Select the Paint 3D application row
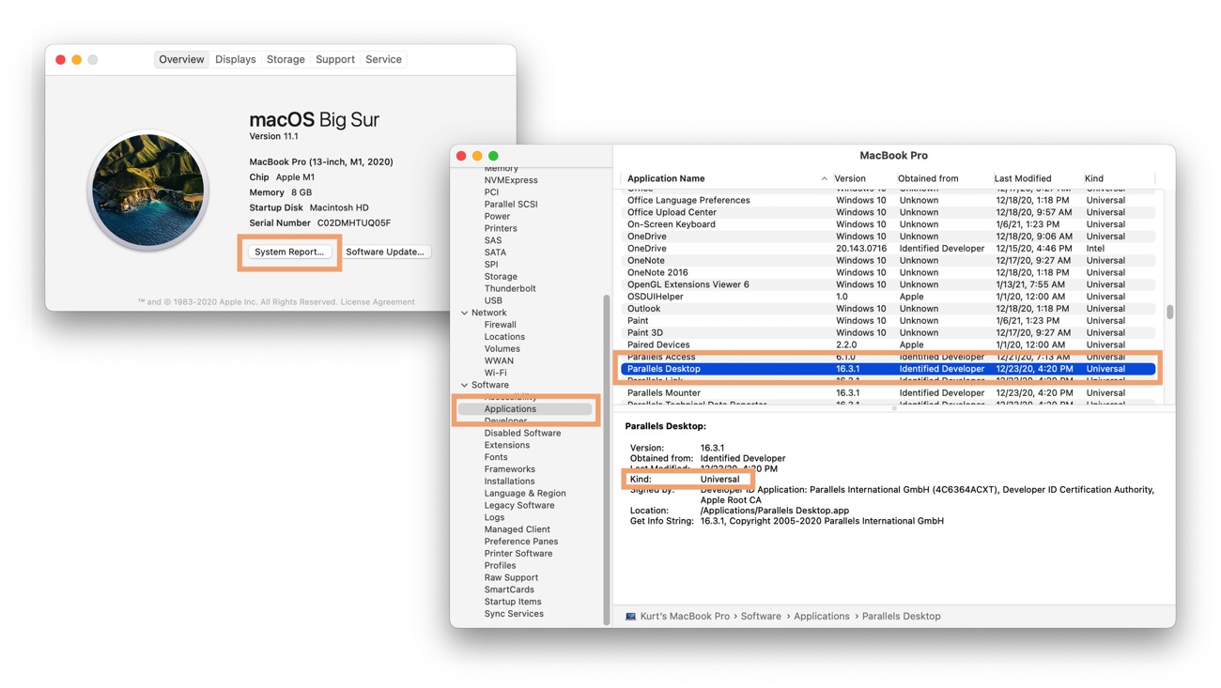Screen dimensions: 1221x688 point(888,332)
